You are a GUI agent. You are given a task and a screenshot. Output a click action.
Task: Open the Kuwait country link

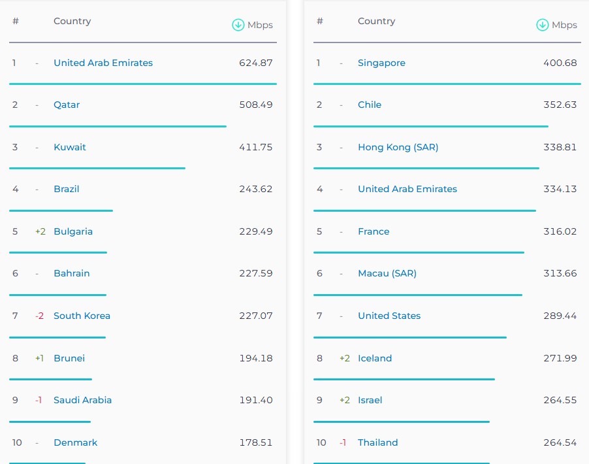click(x=70, y=147)
